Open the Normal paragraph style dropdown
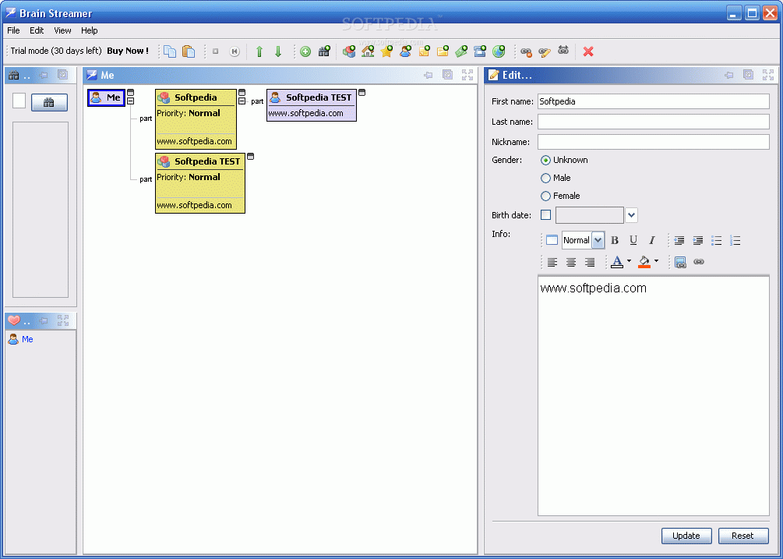 pos(598,240)
